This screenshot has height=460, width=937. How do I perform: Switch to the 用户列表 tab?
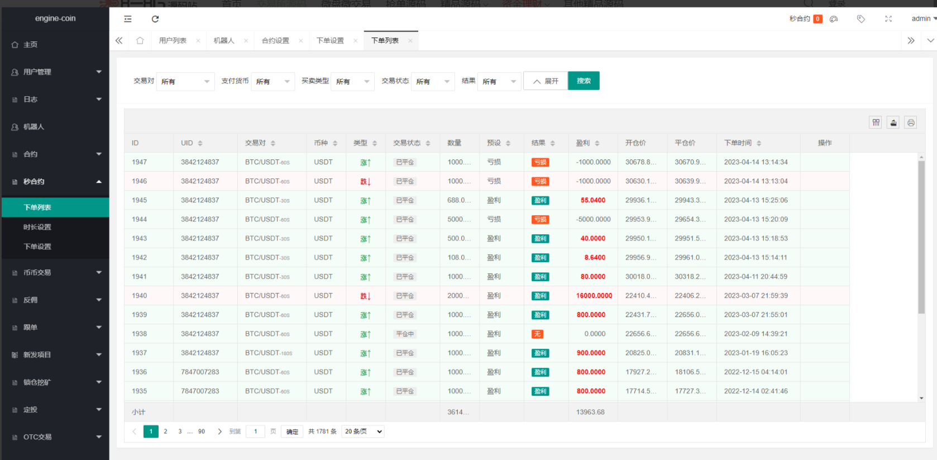tap(173, 41)
